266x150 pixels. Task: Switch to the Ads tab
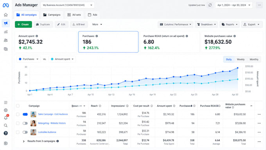(92, 15)
